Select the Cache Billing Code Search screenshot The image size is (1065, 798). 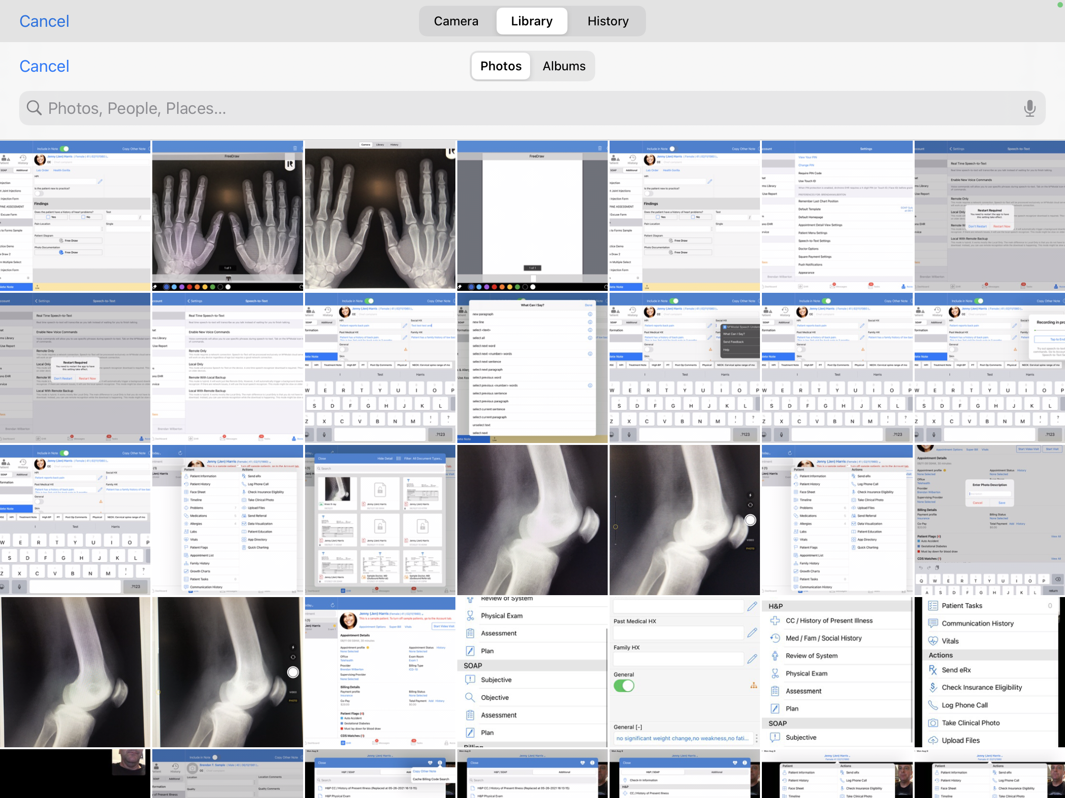pos(380,774)
